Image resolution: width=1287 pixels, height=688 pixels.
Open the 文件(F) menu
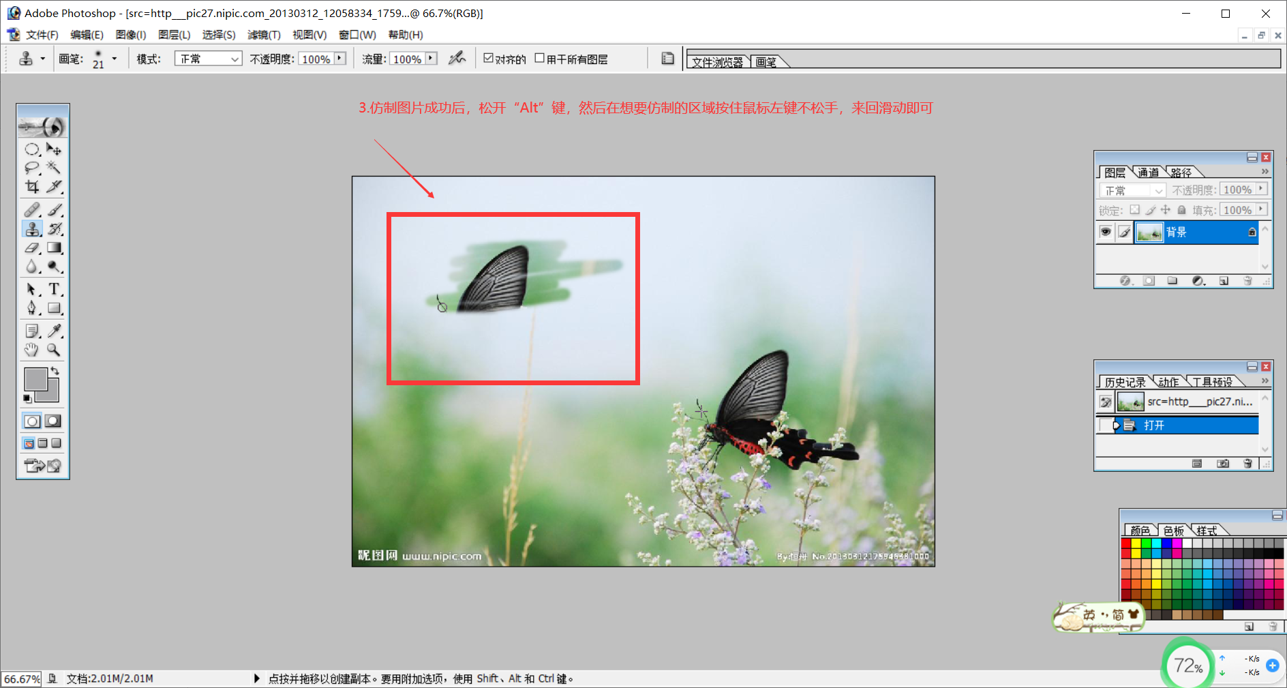tap(42, 35)
